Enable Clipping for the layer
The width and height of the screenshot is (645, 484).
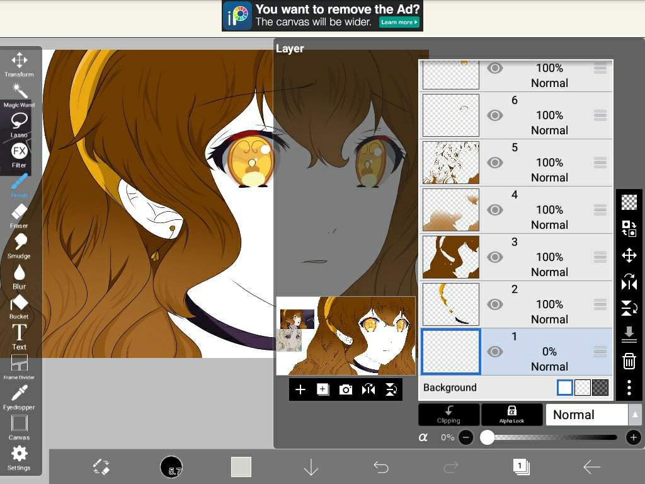[448, 414]
